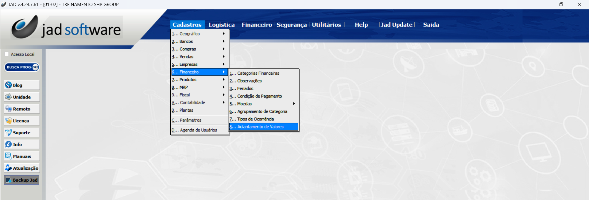
Task: Run Backup Jad button
Action: point(21,180)
